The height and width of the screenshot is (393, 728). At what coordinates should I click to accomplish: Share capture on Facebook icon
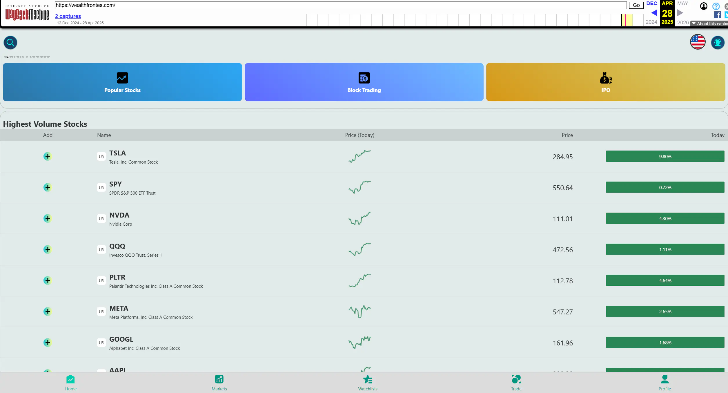[x=718, y=15]
